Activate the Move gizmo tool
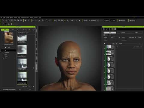 point(43,20)
